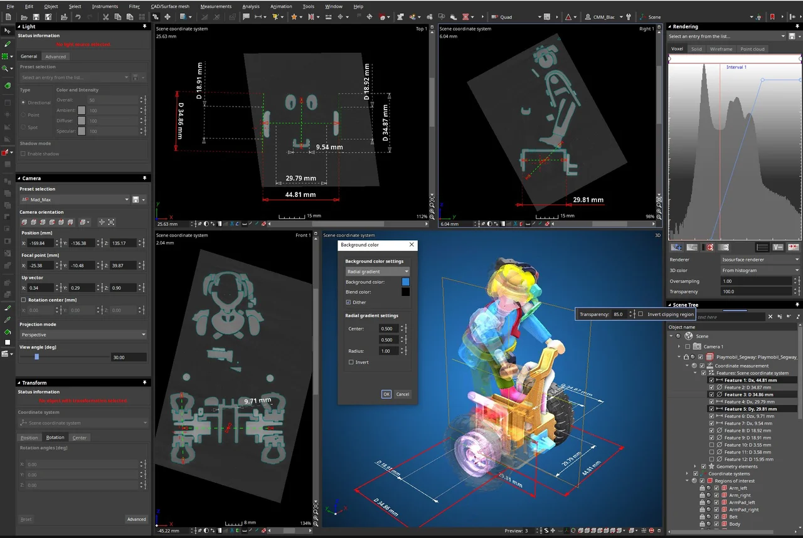Open the Radial gradient dropdown

click(378, 272)
